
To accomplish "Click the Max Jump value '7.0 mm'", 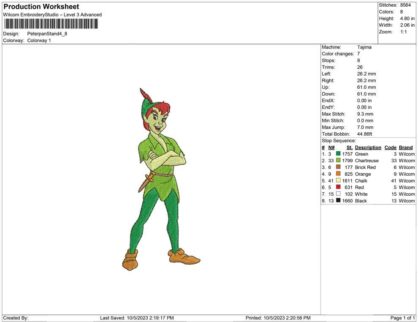I will coord(365,127).
